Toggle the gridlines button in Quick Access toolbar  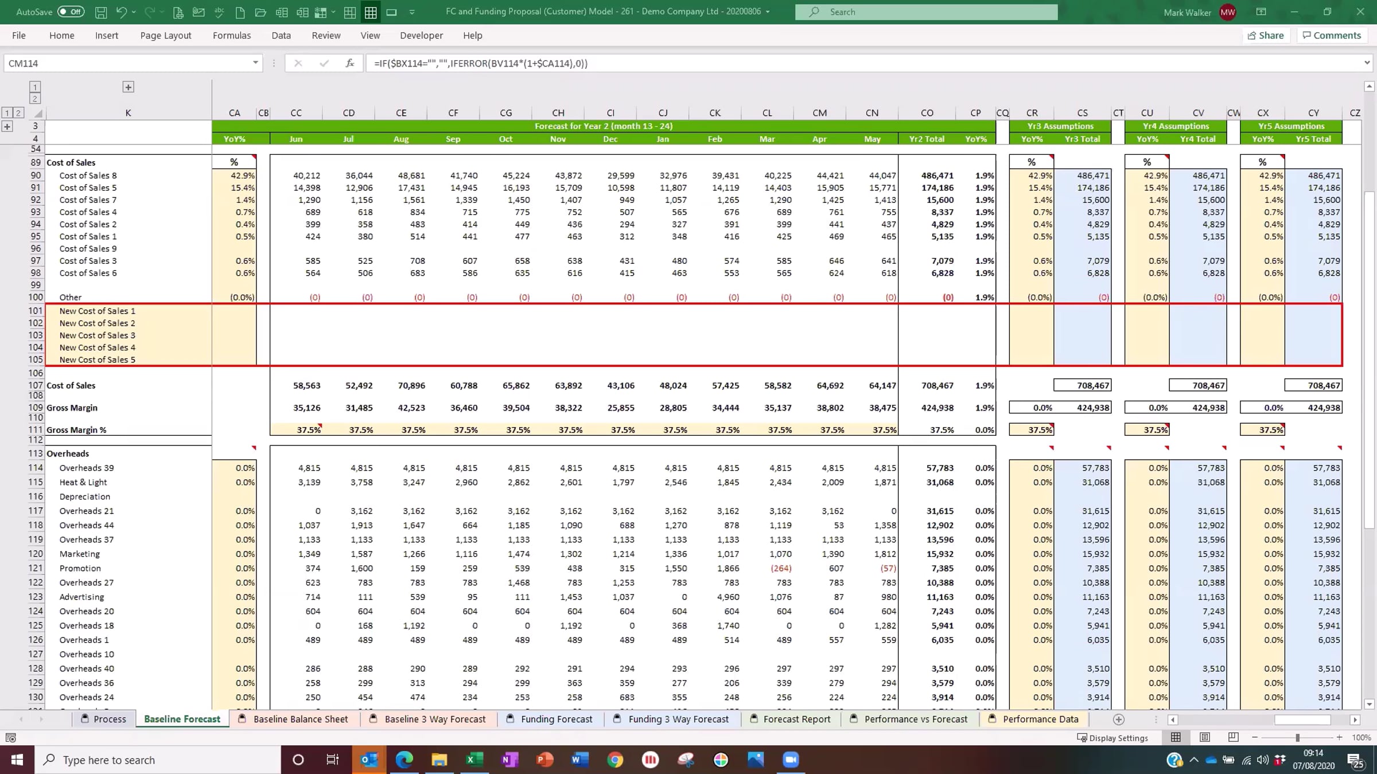pos(371,12)
